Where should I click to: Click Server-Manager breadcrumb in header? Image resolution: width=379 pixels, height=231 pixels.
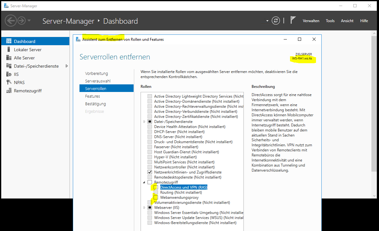[x=68, y=21]
